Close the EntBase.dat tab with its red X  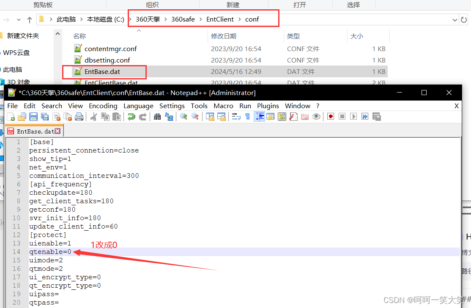point(58,131)
